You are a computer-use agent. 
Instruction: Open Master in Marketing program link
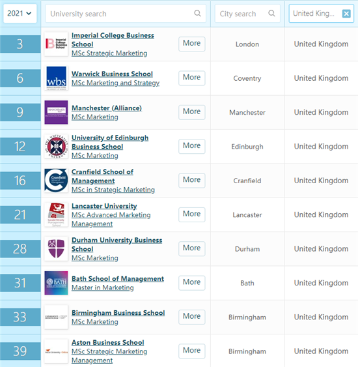pyautogui.click(x=103, y=287)
